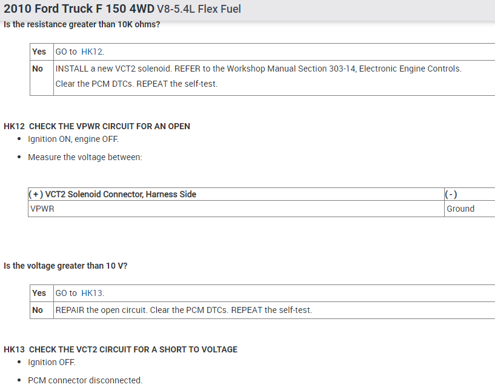Select the Ground table cell
This screenshot has height=390, width=495.
pos(460,209)
